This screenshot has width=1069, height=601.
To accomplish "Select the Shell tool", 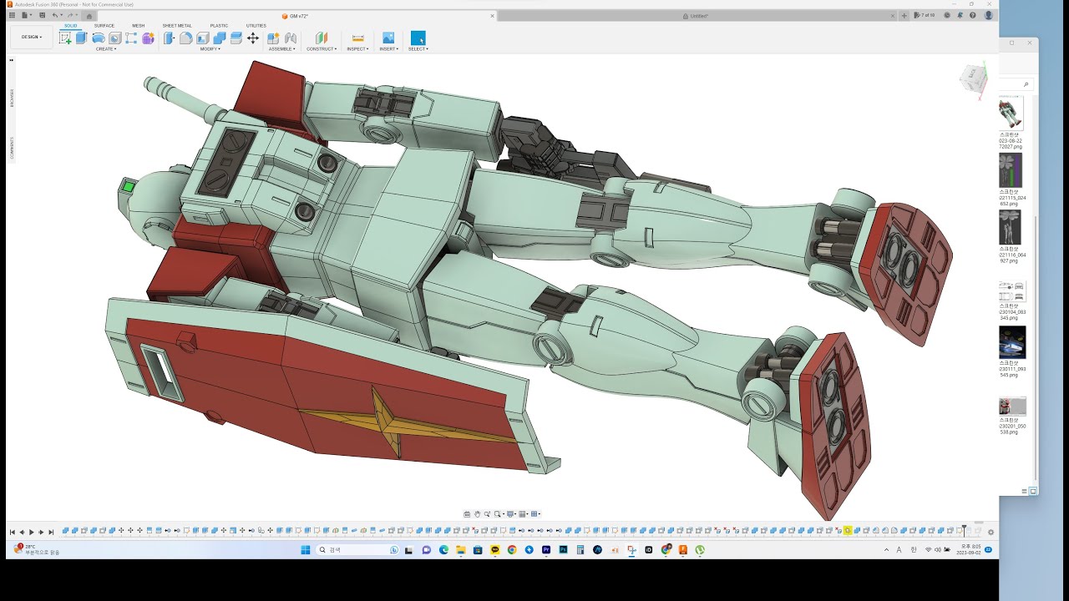I will 203,38.
